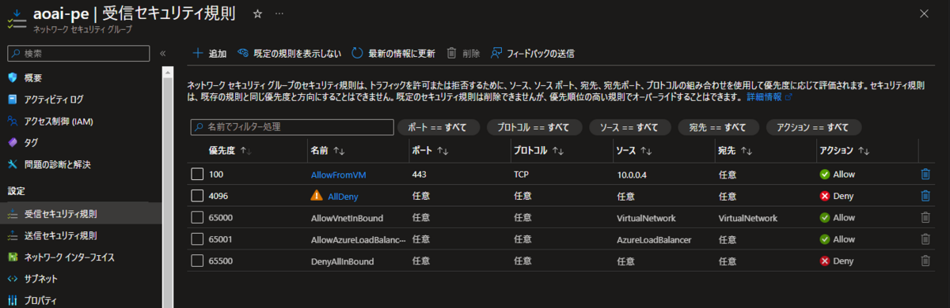Click the warning icon beside AllDeny
The width and height of the screenshot is (950, 308).
click(x=317, y=196)
